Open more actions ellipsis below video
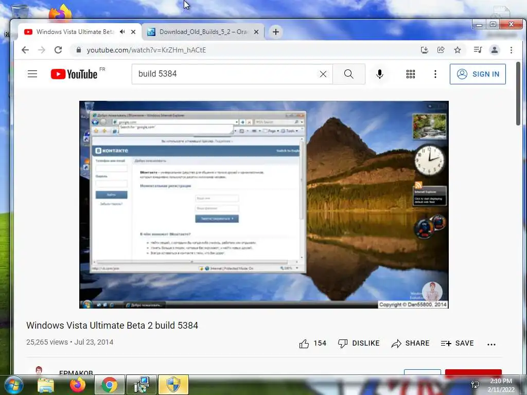This screenshot has width=527, height=395. click(x=491, y=344)
